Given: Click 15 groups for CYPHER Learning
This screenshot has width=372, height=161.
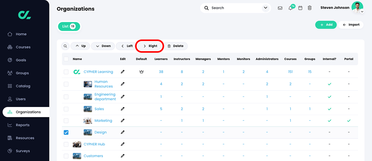Looking at the screenshot, I should coord(310,72).
